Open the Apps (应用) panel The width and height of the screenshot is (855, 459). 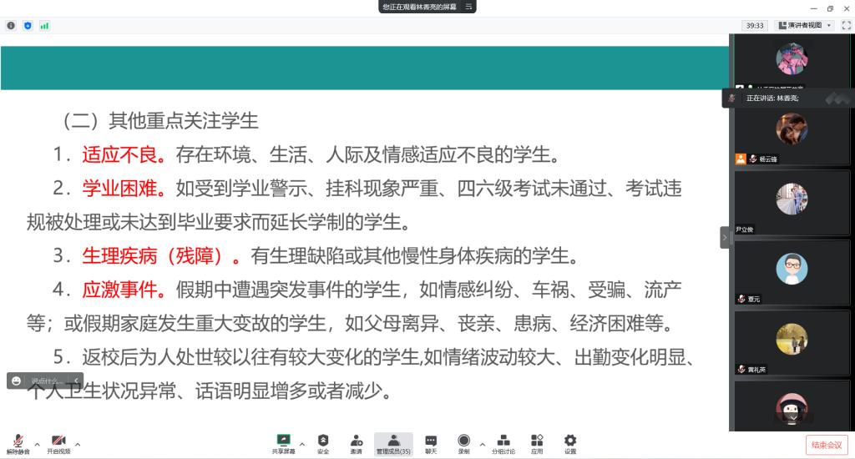pyautogui.click(x=537, y=443)
